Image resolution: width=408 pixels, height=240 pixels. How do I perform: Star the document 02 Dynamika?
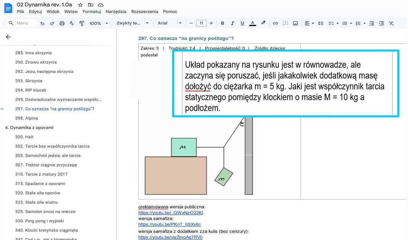pos(80,5)
